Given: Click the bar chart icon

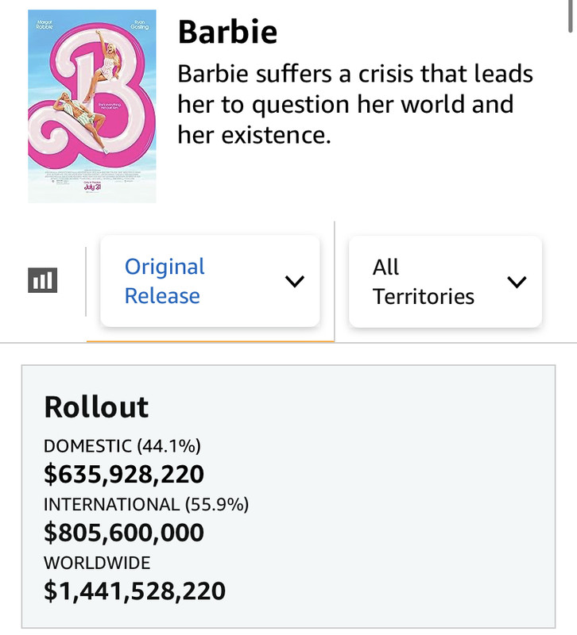Looking at the screenshot, I should [42, 280].
